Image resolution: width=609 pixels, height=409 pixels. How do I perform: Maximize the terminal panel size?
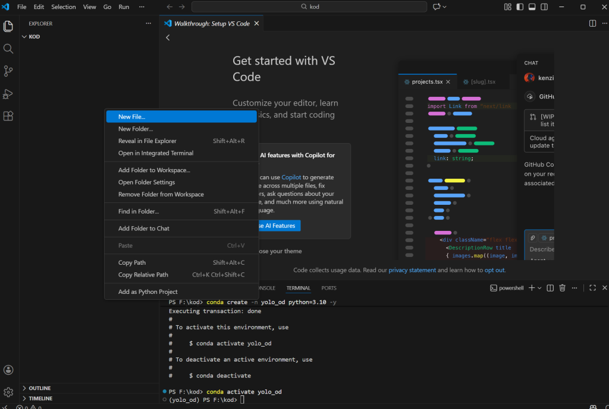pyautogui.click(x=592, y=288)
